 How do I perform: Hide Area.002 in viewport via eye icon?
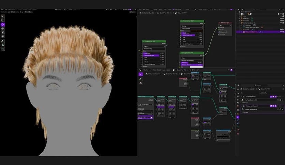tap(281, 21)
